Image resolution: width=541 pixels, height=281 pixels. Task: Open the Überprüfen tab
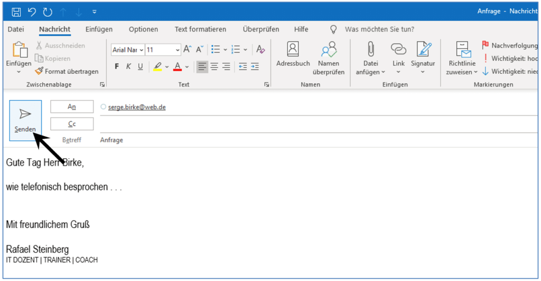(x=261, y=30)
